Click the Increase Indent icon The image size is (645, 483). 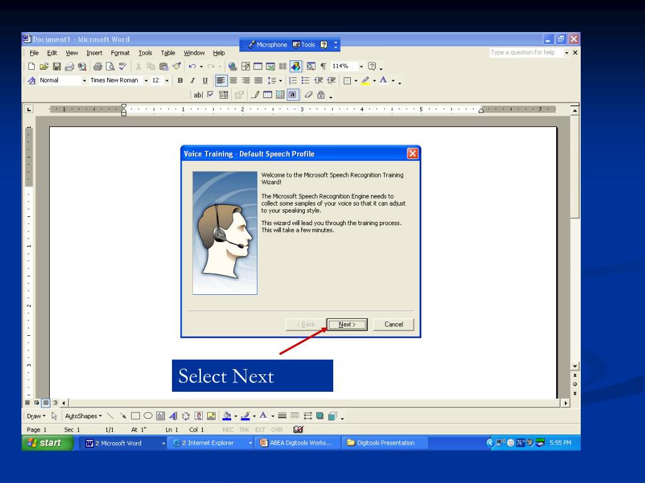click(x=331, y=80)
